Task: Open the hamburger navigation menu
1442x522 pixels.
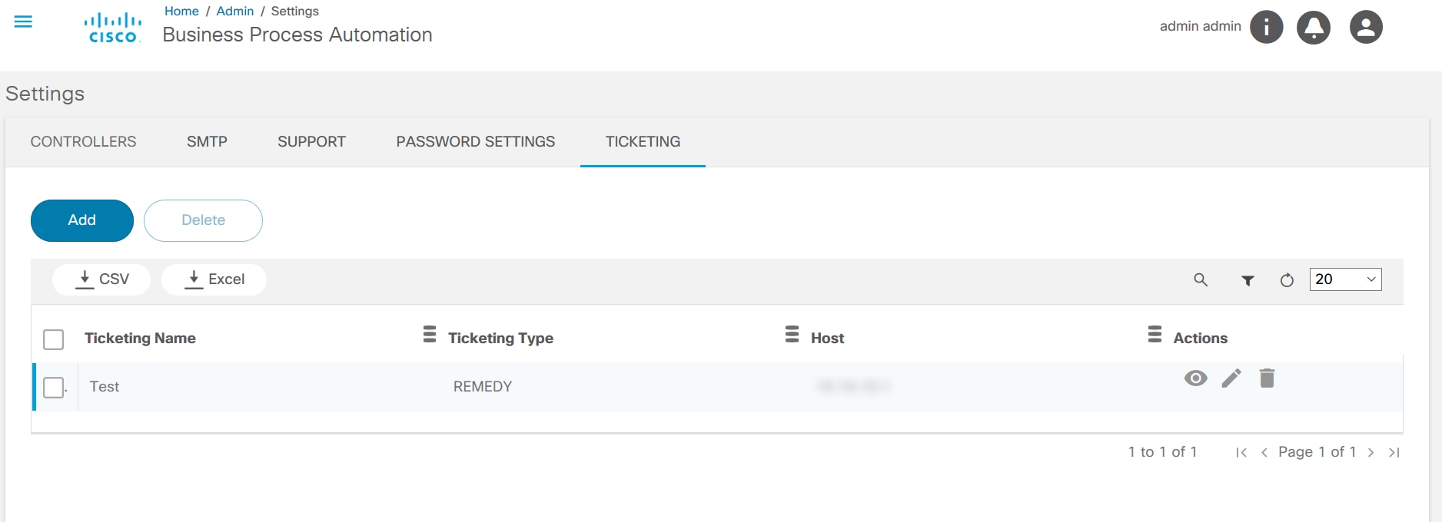Action: coord(23,21)
